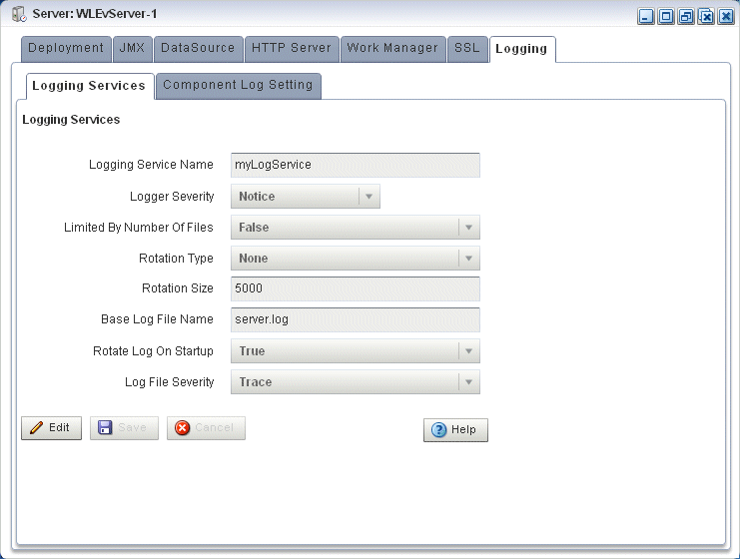Expand Rotate Log On Startup dropdown
This screenshot has width=740, height=559.
pyautogui.click(x=355, y=351)
